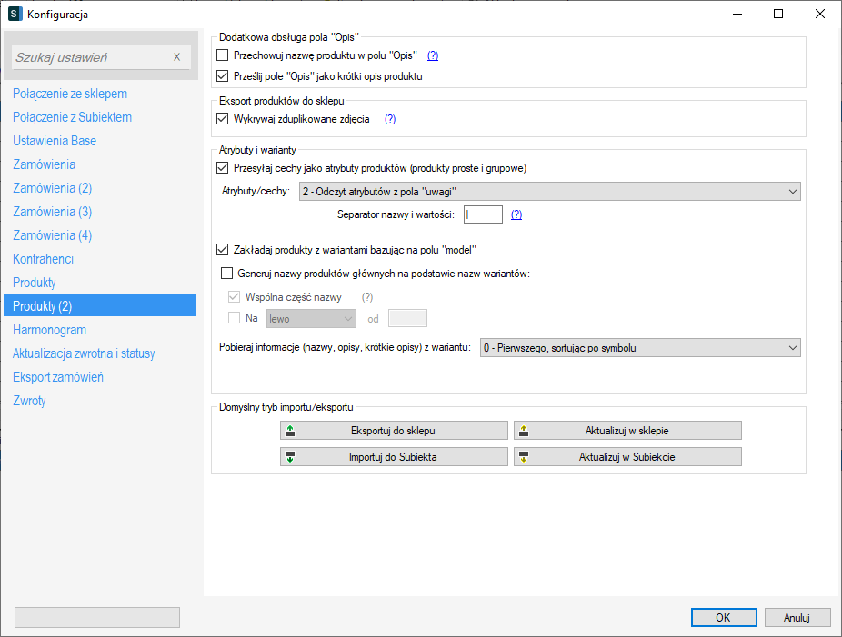Enable Przechowuj nazwę produktu w polu Opis
This screenshot has height=637, width=842.
click(224, 55)
